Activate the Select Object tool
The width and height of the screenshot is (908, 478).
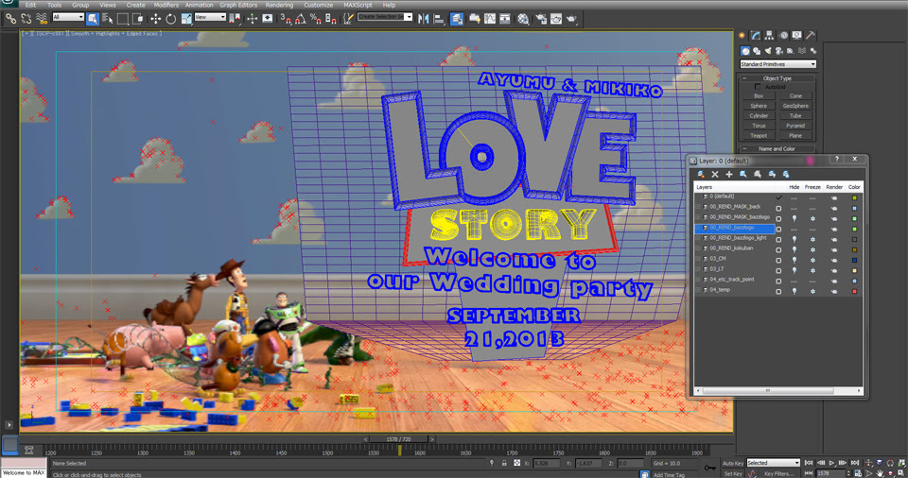point(92,19)
